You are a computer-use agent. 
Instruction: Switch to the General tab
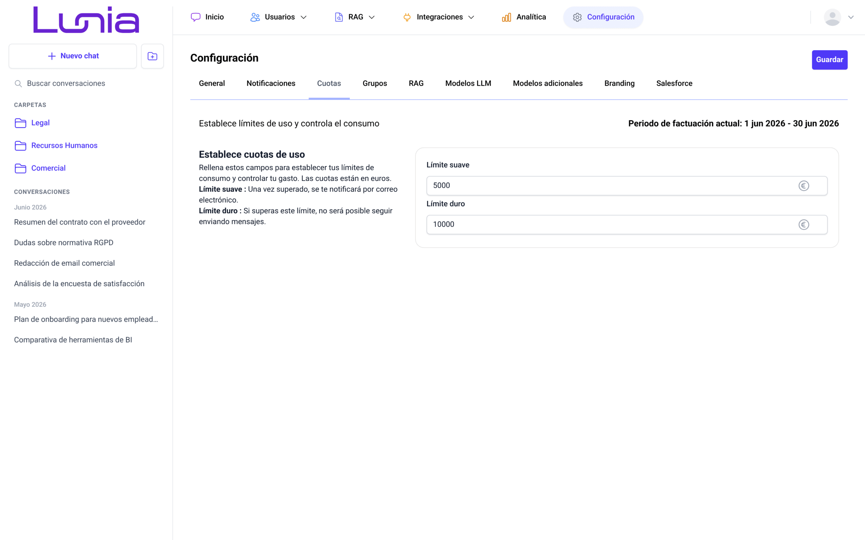point(212,83)
